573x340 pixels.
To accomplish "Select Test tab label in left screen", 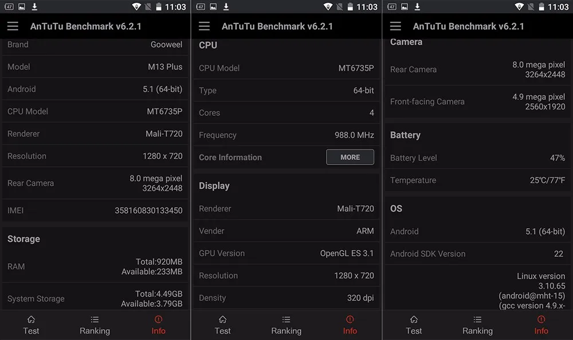I will pos(31,331).
